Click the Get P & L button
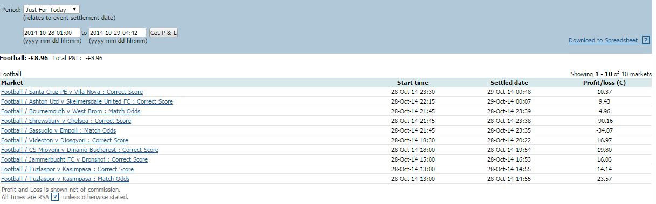The image size is (656, 204). point(163,33)
